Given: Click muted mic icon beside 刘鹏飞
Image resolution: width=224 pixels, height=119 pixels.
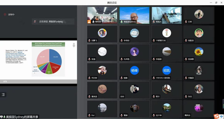Looking at the screenshot, I should (89, 40).
